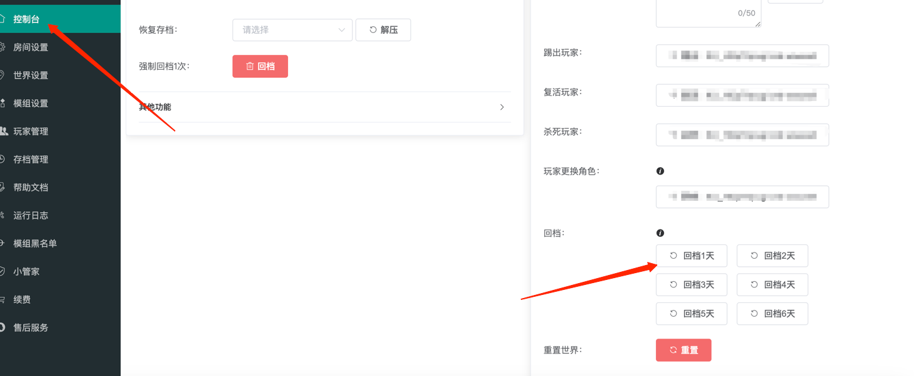Click the 玩家管理 users icon in sidebar
The width and height of the screenshot is (914, 376).
point(3,132)
